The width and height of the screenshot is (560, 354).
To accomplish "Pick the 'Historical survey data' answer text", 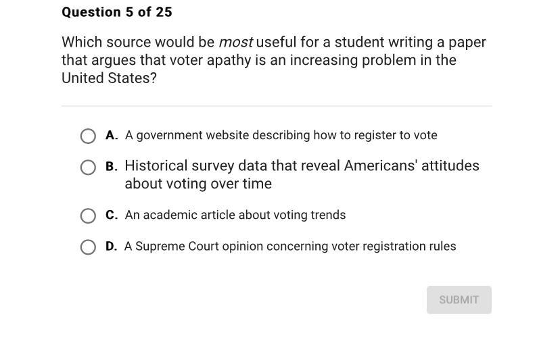I will pos(302,166).
